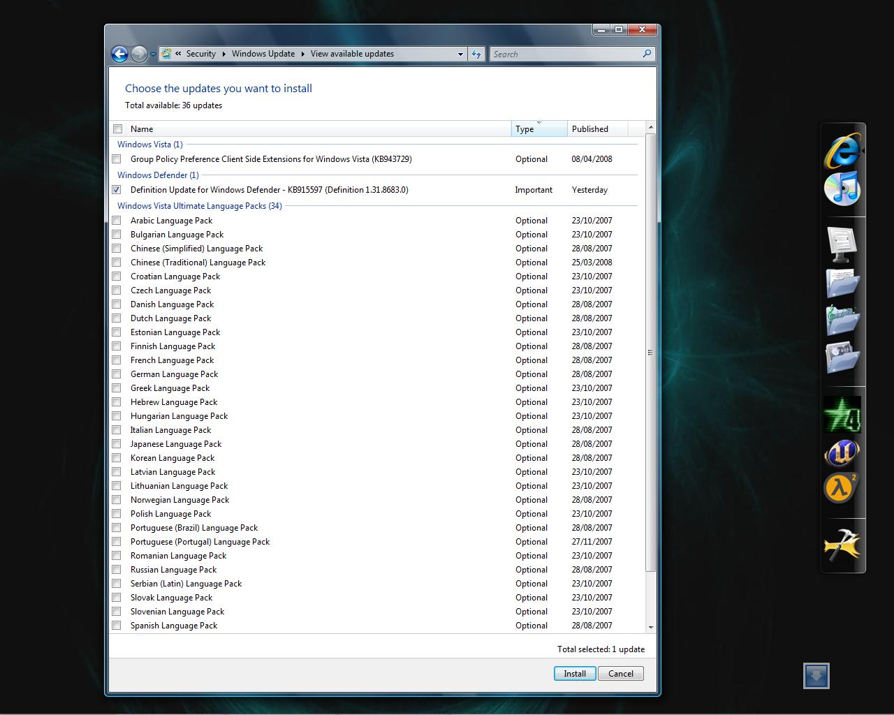Open the chevron before Security breadcrumb
894x715 pixels.
click(x=179, y=54)
